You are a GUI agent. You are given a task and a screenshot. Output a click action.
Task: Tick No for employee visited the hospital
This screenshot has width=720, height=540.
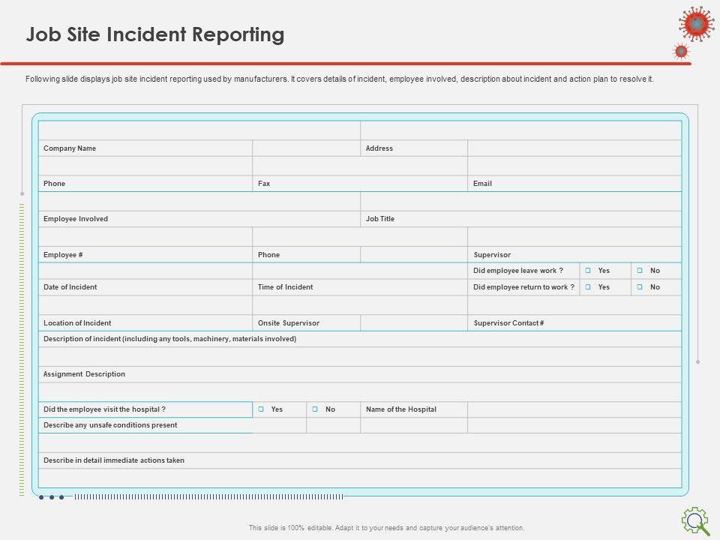(315, 409)
